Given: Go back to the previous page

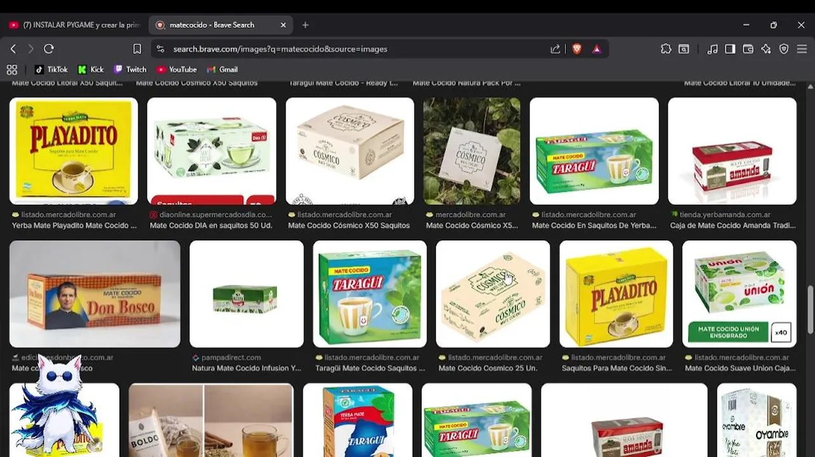Looking at the screenshot, I should point(13,49).
